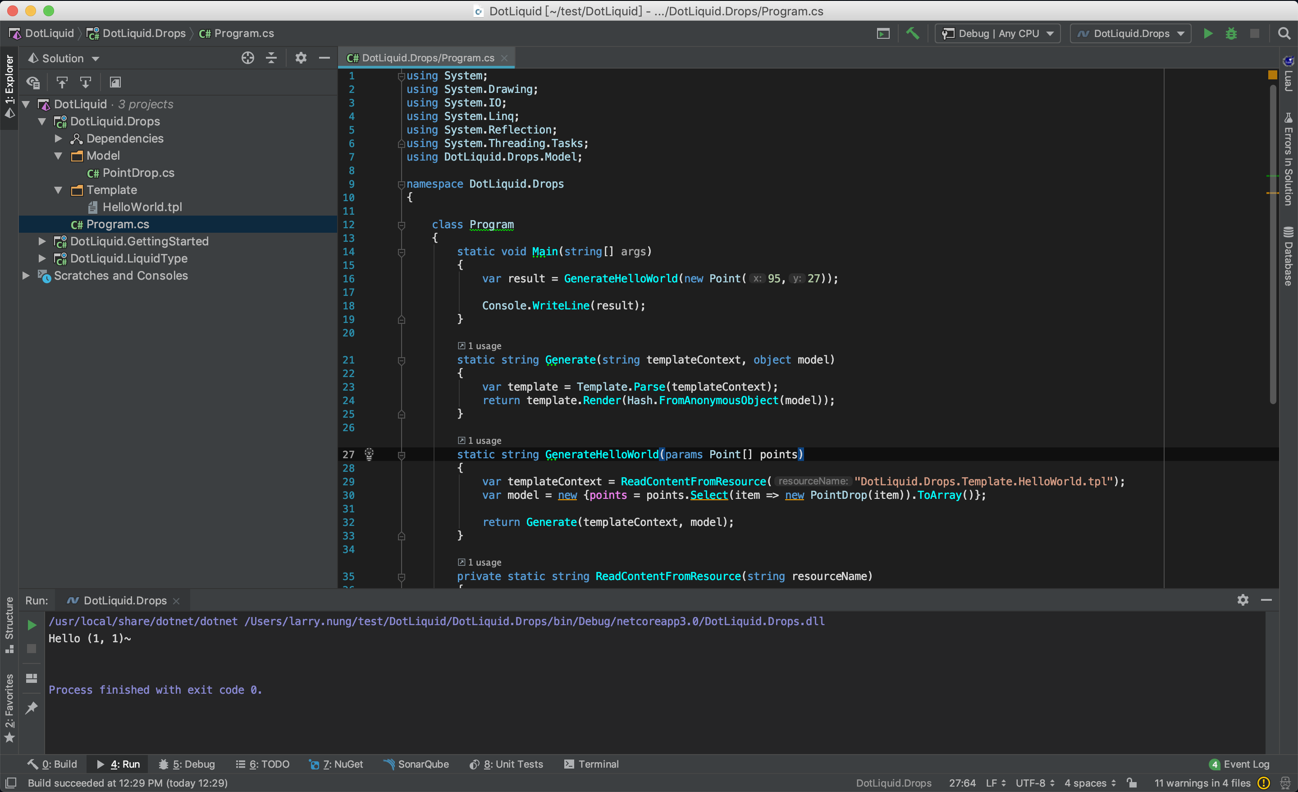The image size is (1298, 792).
Task: Collapse the DotLiquid solution node
Action: click(x=26, y=104)
